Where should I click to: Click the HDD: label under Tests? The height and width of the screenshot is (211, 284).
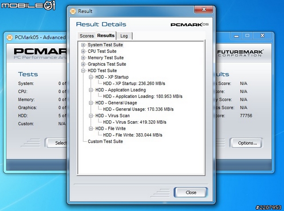[x=23, y=115]
